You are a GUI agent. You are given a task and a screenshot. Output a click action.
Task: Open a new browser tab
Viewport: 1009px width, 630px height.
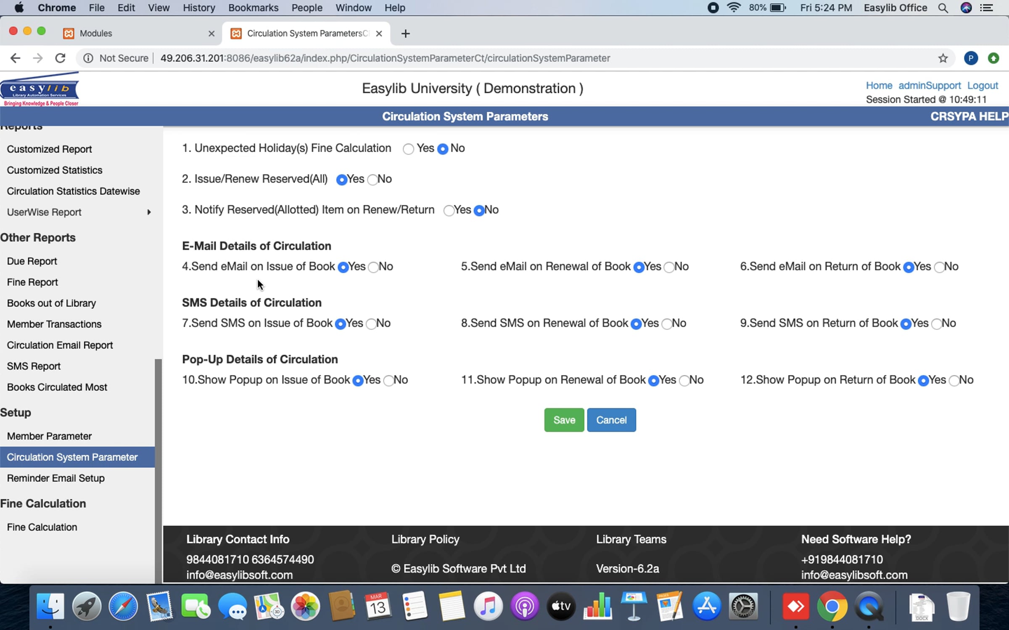(405, 34)
